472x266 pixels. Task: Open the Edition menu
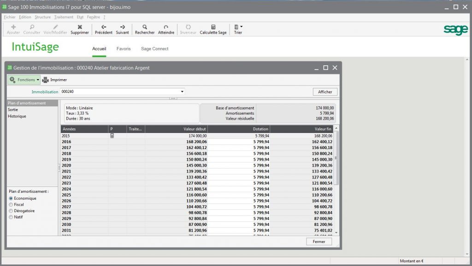25,17
